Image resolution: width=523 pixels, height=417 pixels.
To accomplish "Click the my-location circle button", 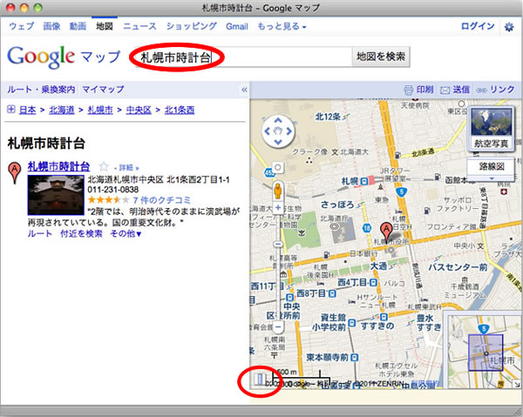I will coord(278,167).
